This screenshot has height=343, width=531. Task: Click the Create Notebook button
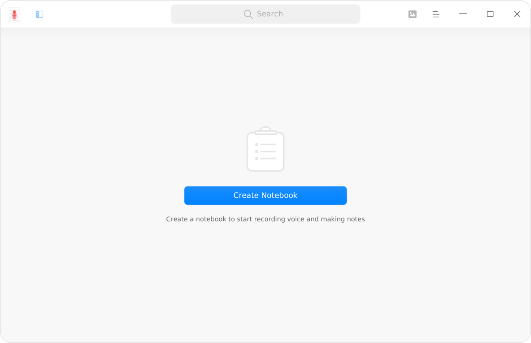pyautogui.click(x=265, y=196)
